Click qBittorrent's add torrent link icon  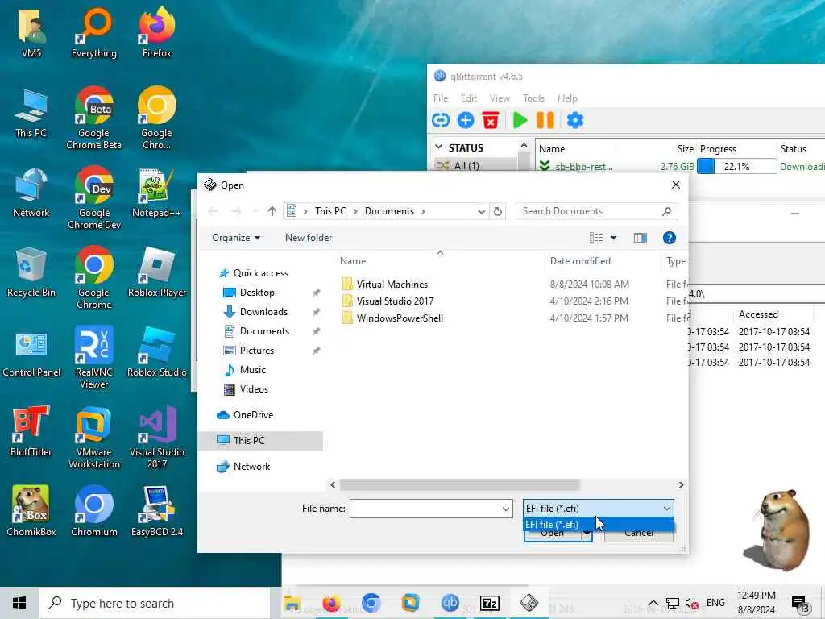pos(441,121)
